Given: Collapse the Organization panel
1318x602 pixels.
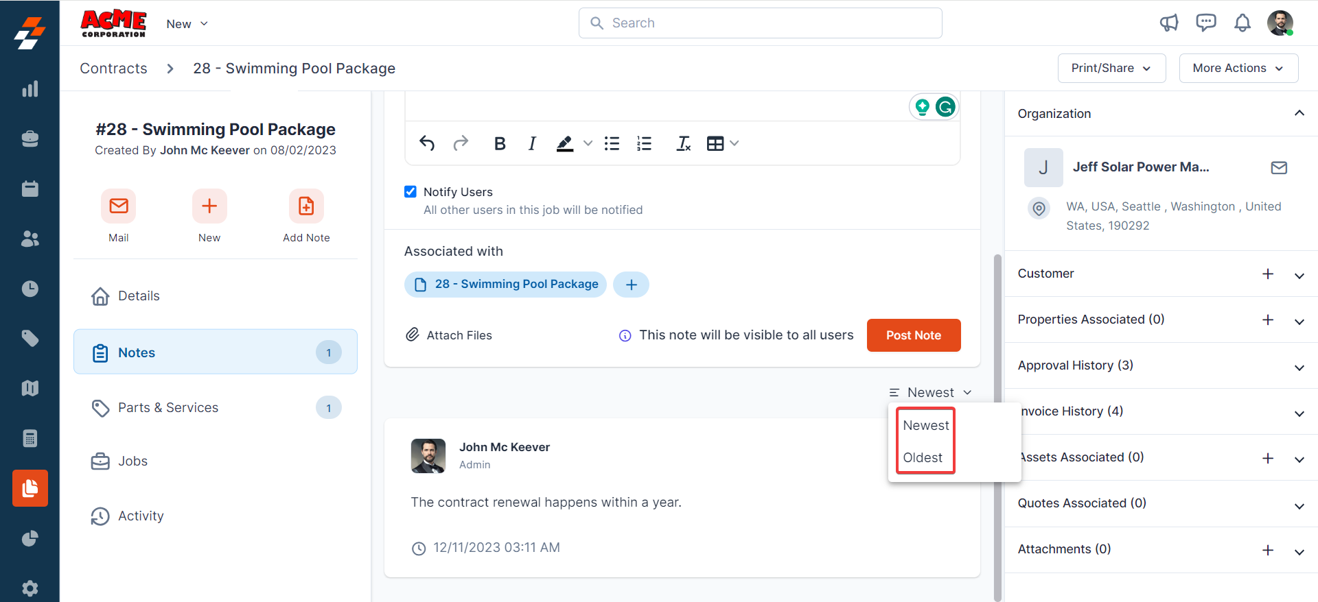Looking at the screenshot, I should 1299,114.
